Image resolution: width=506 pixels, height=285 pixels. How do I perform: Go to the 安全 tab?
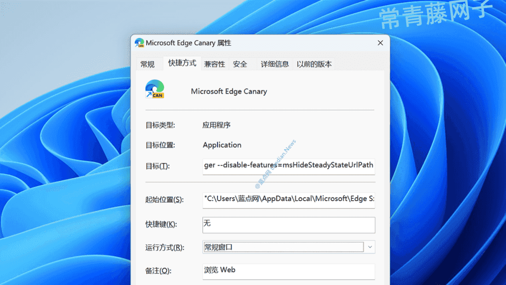coord(240,64)
